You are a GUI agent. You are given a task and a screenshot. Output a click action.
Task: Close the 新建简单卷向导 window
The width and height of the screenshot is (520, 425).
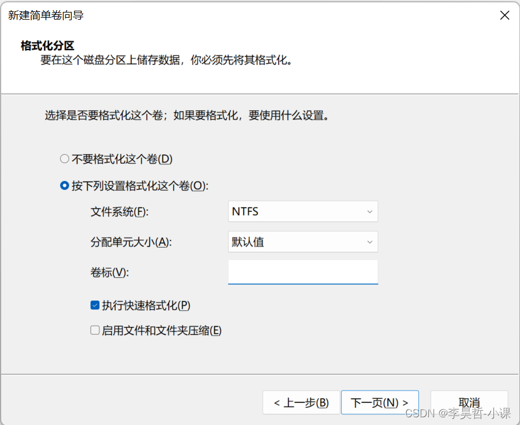(505, 15)
